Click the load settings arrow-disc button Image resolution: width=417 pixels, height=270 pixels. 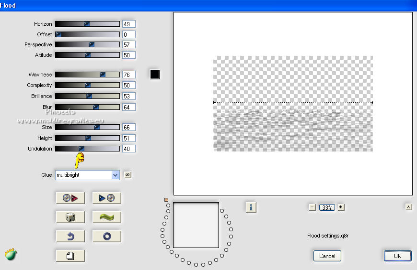click(106, 198)
